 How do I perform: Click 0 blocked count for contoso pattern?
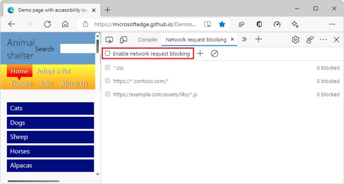pos(328,81)
